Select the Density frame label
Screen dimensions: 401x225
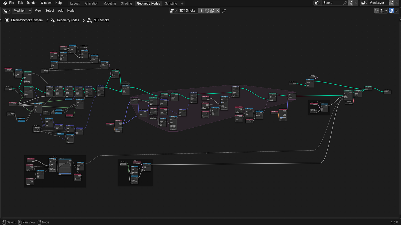click(319, 102)
